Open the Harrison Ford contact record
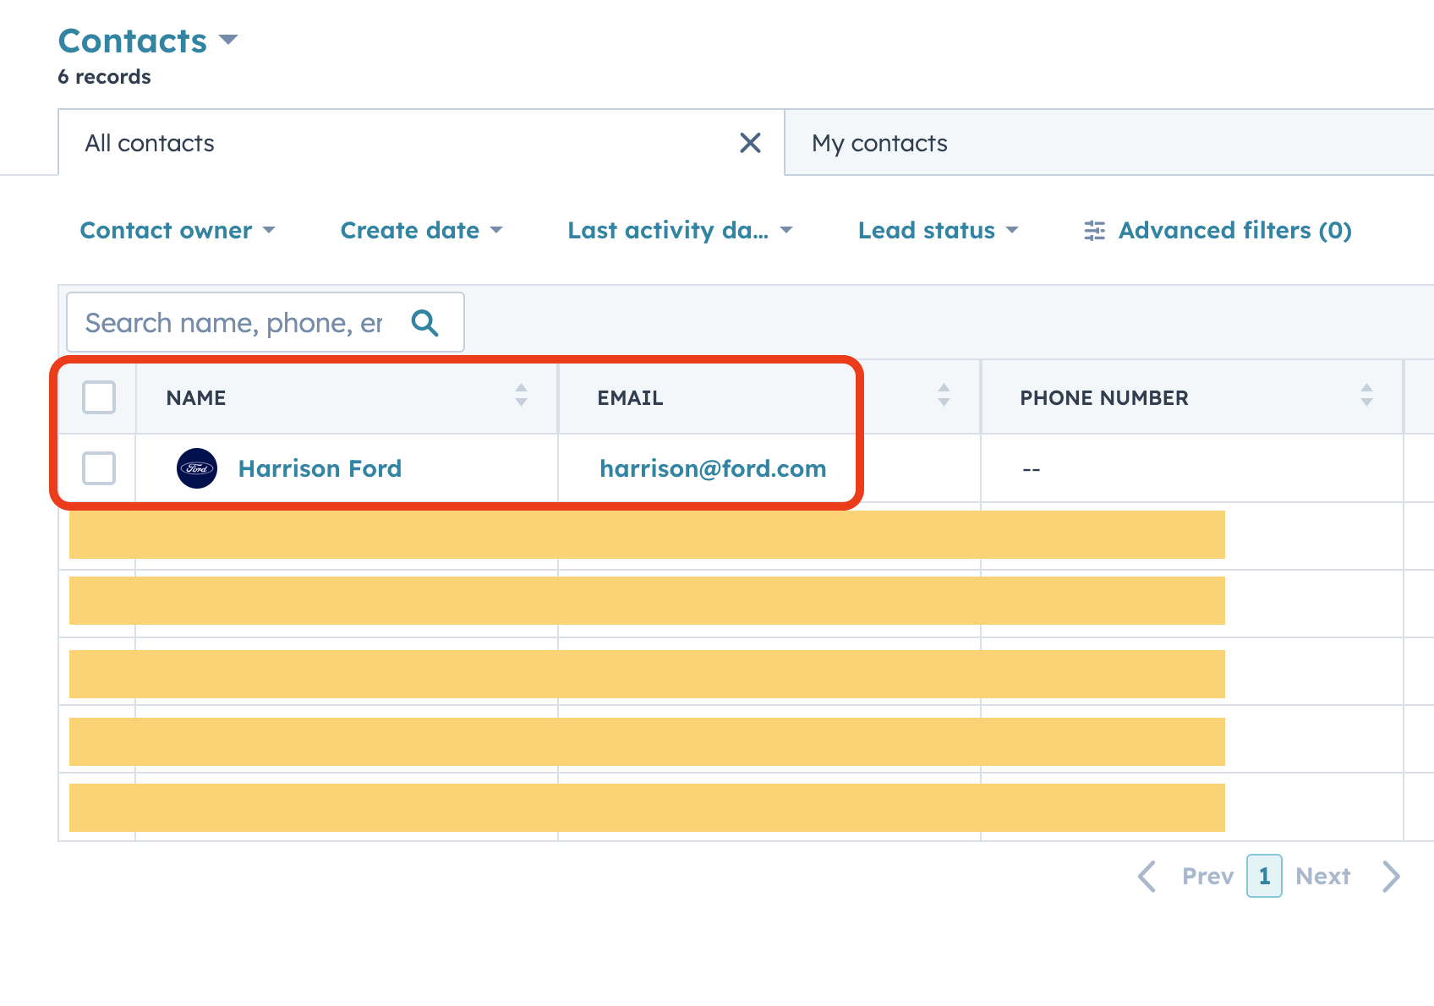This screenshot has width=1434, height=1006. click(320, 468)
